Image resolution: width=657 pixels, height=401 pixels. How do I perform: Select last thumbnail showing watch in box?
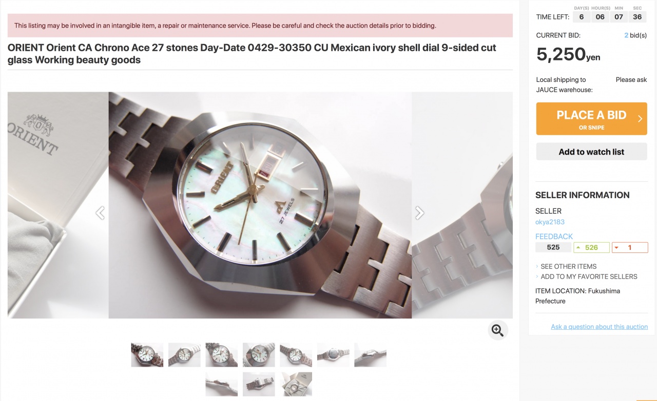296,384
